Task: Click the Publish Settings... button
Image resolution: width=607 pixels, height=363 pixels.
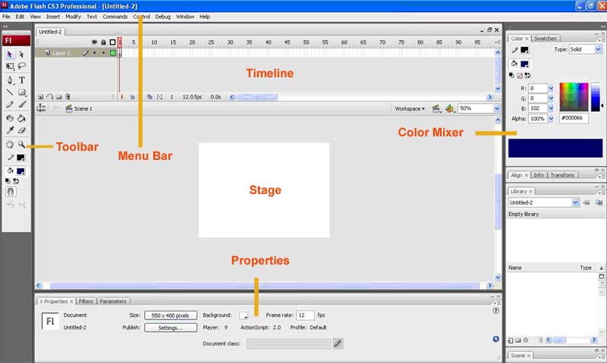Action: (x=170, y=327)
